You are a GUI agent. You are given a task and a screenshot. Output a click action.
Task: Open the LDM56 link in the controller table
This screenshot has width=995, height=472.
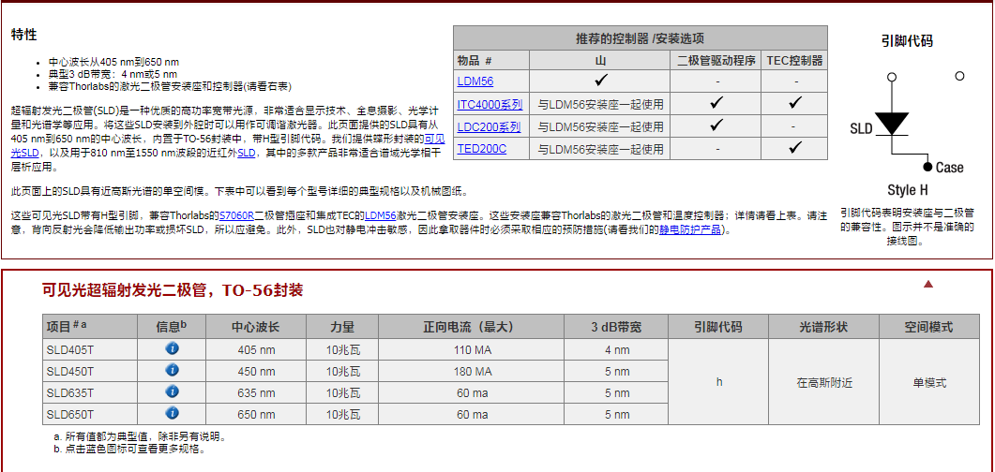pyautogui.click(x=475, y=81)
